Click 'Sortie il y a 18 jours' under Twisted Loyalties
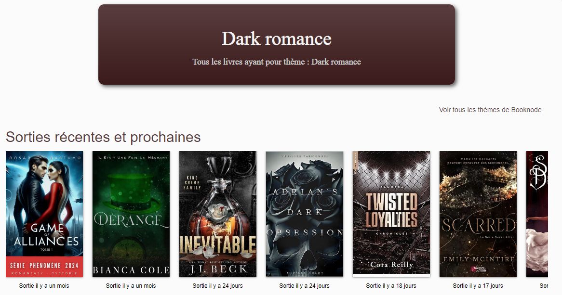The width and height of the screenshot is (562, 295). [x=391, y=286]
